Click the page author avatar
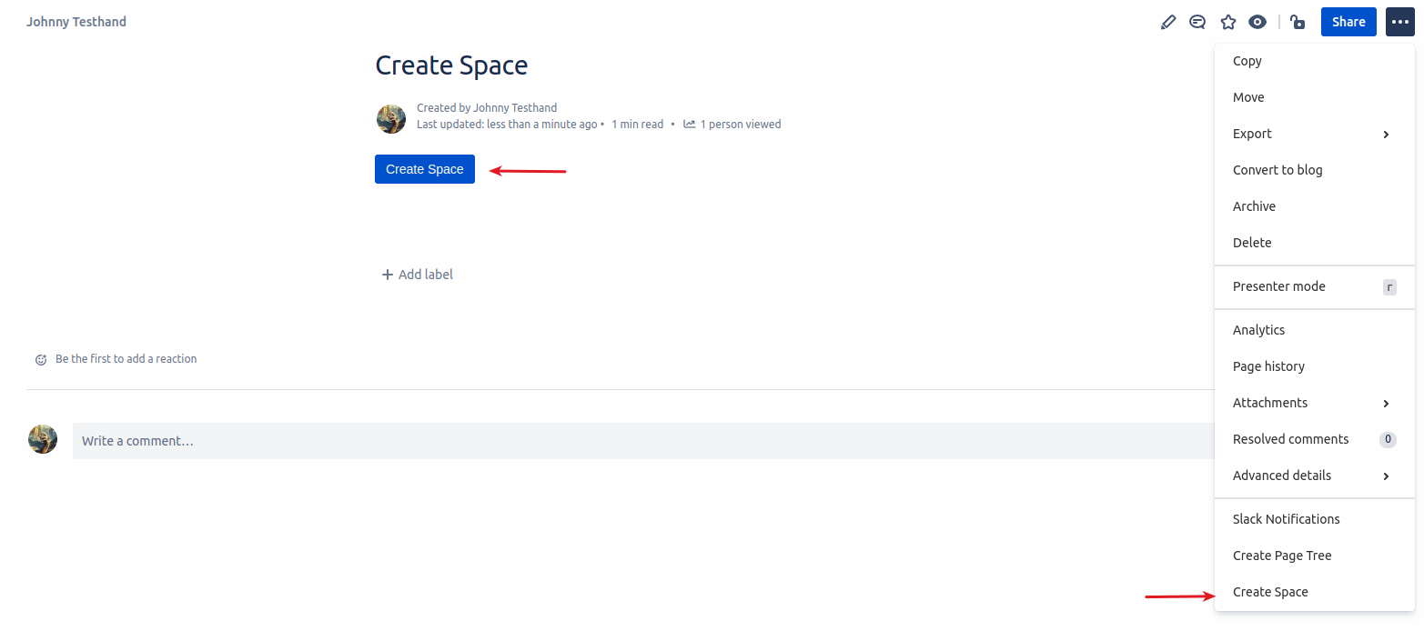The image size is (1424, 631). 391,119
